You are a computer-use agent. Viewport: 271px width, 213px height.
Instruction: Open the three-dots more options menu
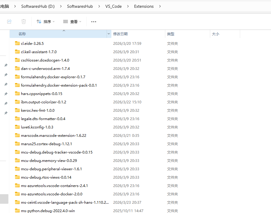point(94,22)
